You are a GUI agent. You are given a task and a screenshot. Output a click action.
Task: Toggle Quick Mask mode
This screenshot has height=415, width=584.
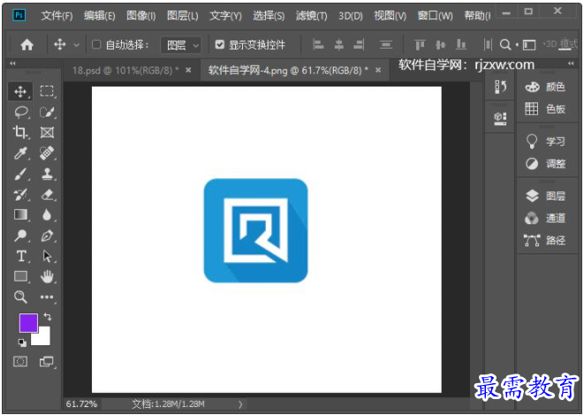pos(20,361)
